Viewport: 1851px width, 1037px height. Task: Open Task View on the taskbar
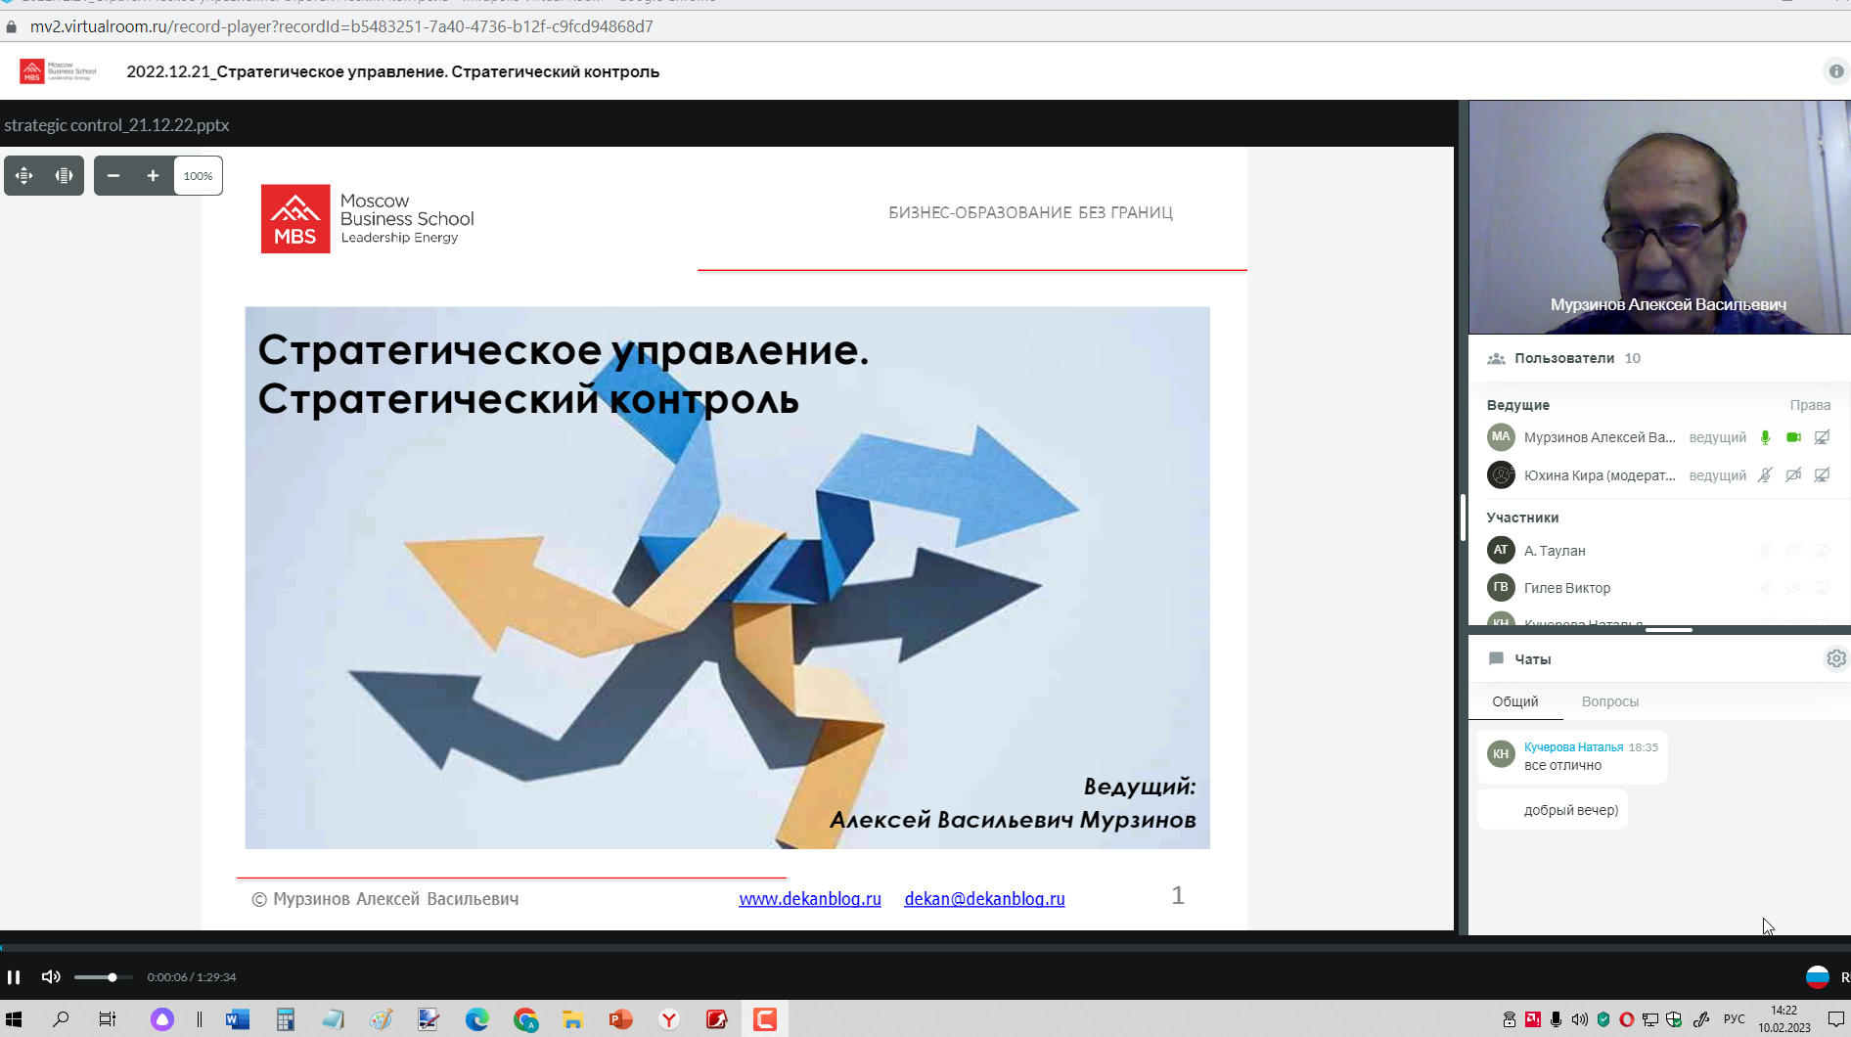tap(108, 1019)
